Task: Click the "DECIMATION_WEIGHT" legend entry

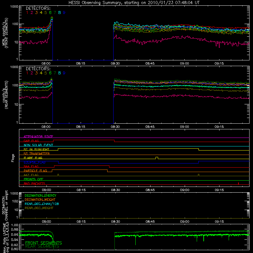Action: coord(40,200)
